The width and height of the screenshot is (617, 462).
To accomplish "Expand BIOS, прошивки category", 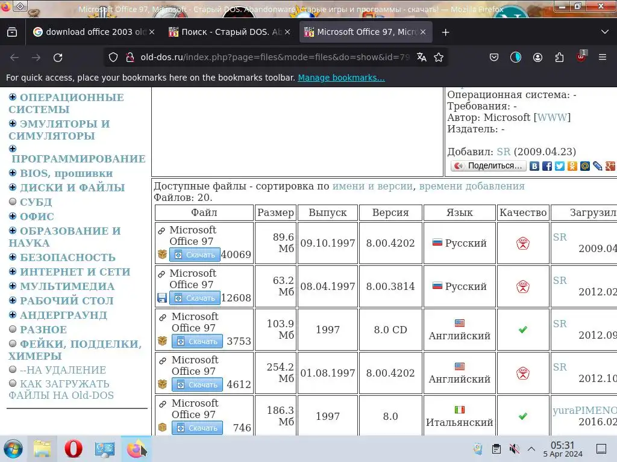I will coord(13,173).
